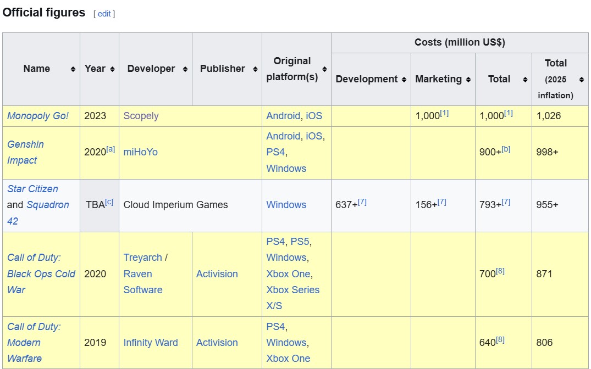Select the 871 inflation total cell

(560, 275)
